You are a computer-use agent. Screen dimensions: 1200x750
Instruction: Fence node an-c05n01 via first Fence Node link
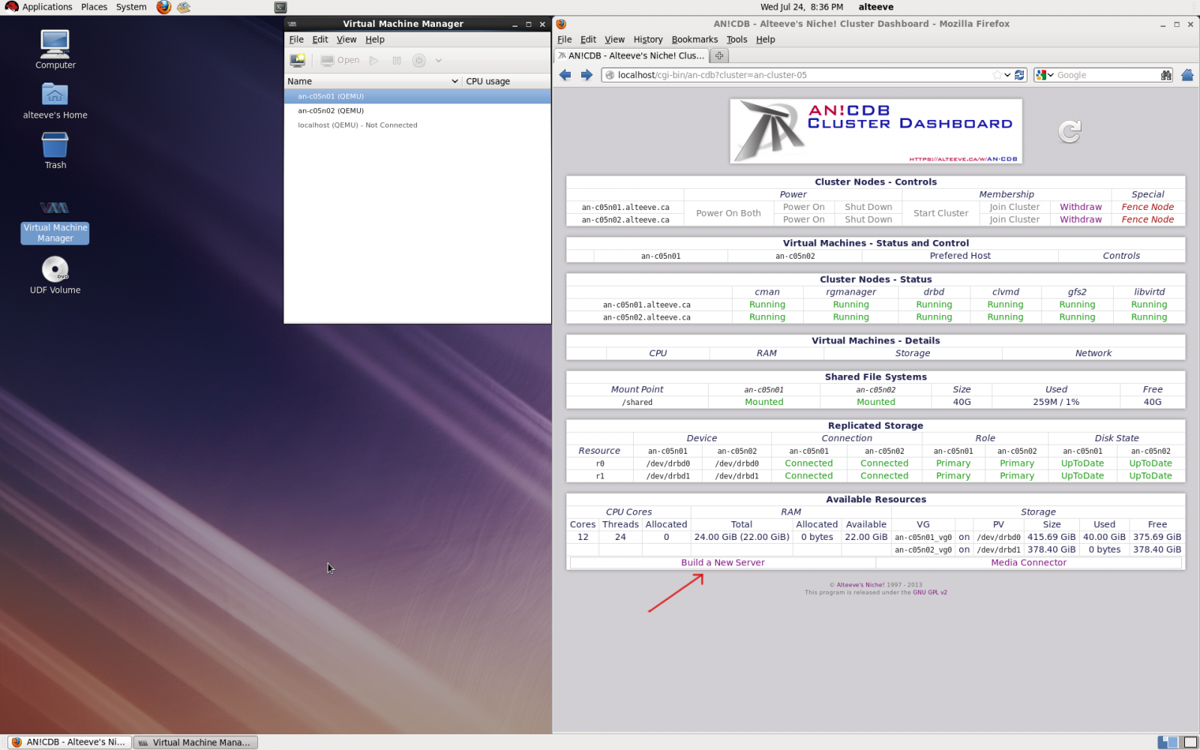pyautogui.click(x=1147, y=207)
